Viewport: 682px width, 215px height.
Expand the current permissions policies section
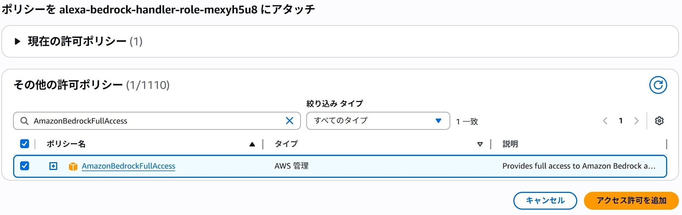17,42
